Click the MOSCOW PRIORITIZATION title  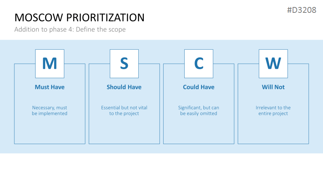tap(79, 17)
